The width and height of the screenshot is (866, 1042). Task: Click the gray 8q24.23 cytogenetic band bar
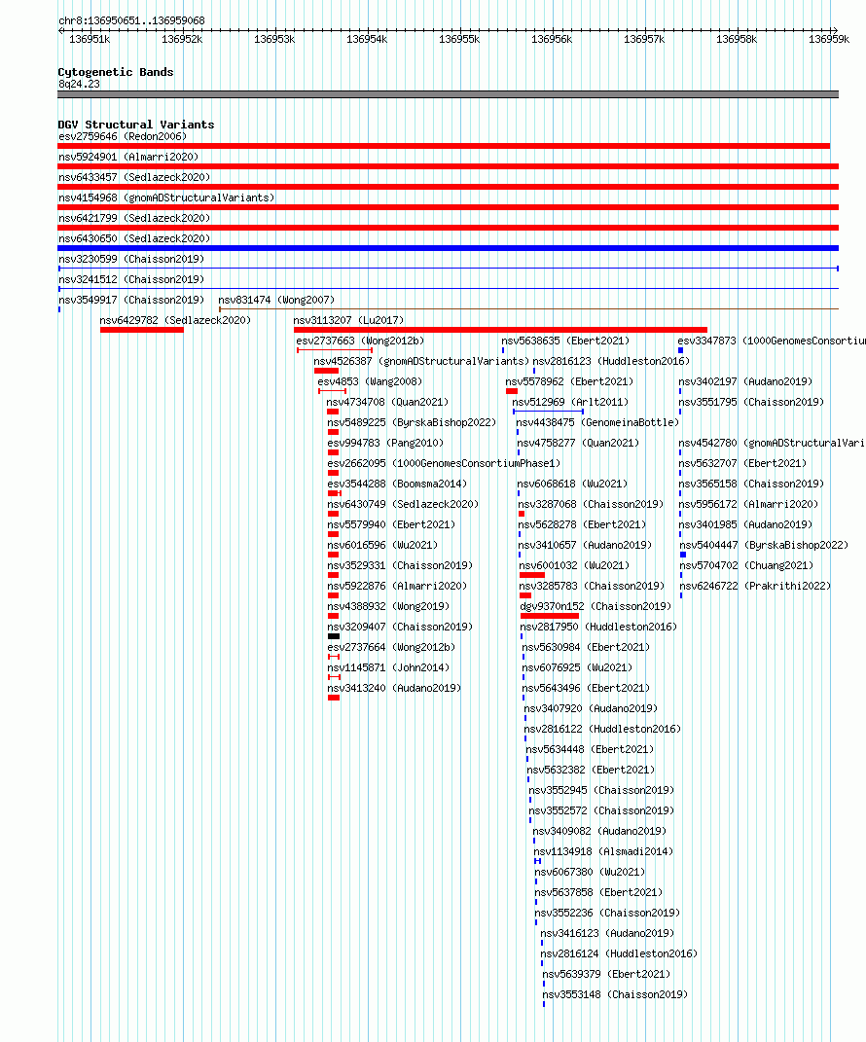pyautogui.click(x=448, y=94)
